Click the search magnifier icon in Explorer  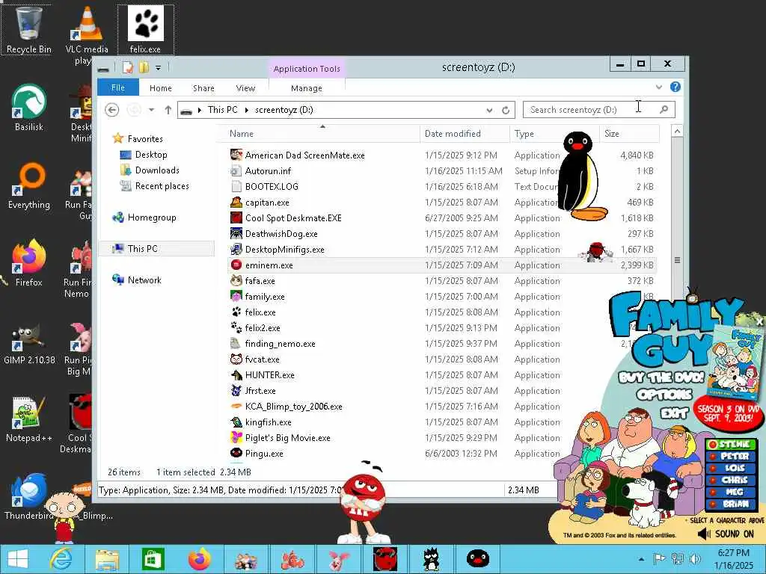(x=664, y=110)
